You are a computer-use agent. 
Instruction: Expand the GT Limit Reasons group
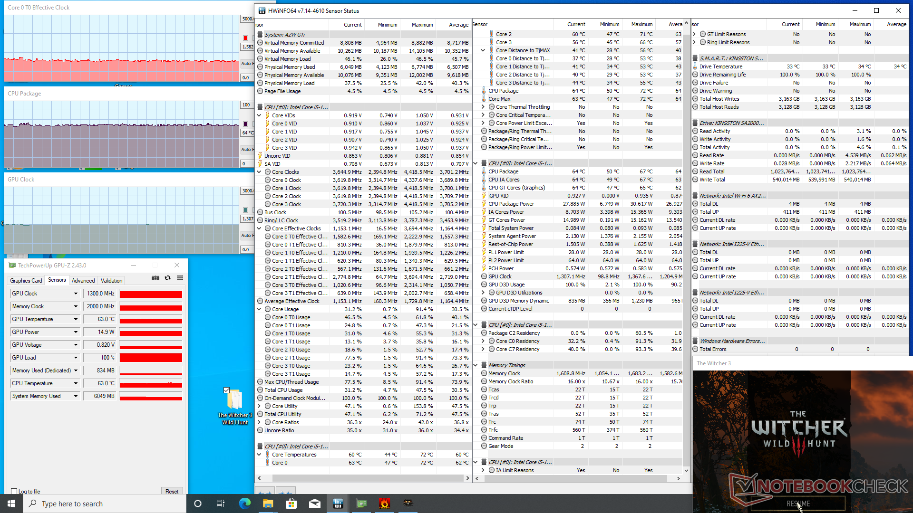coord(695,34)
